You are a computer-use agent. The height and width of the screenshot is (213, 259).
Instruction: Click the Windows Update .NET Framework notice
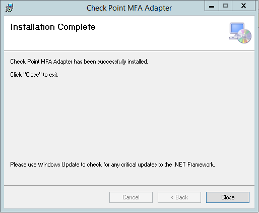(x=112, y=165)
